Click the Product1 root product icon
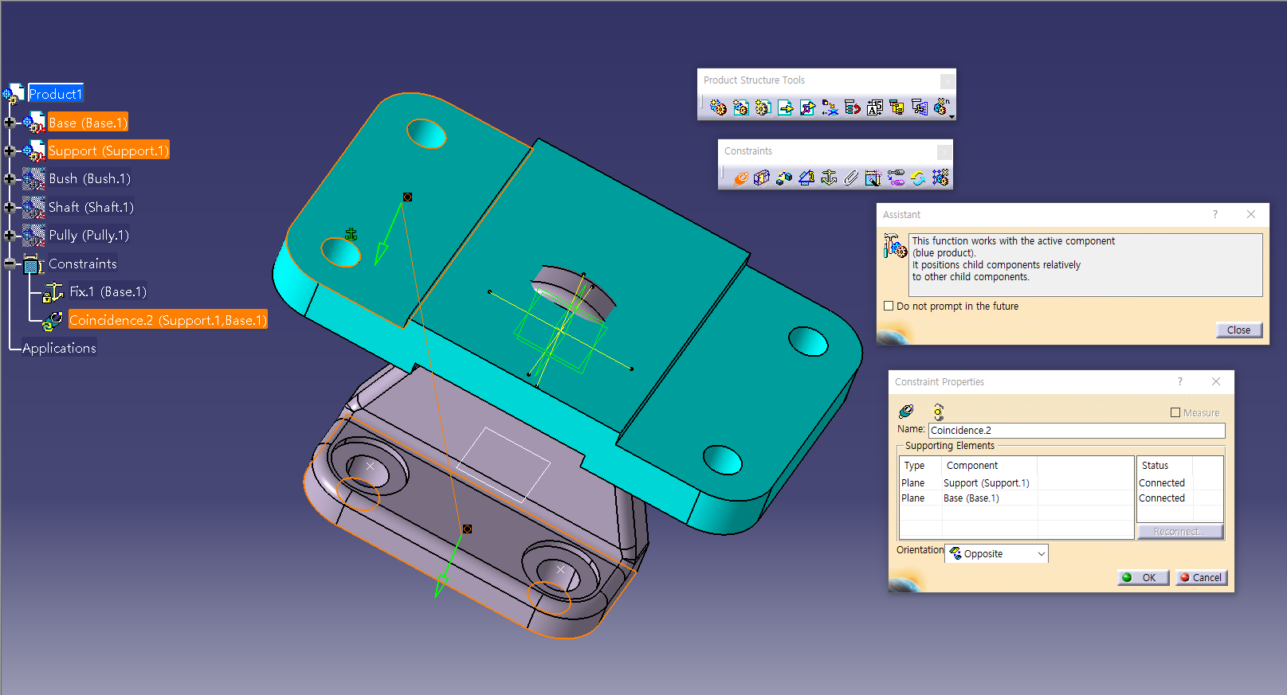 pyautogui.click(x=14, y=94)
